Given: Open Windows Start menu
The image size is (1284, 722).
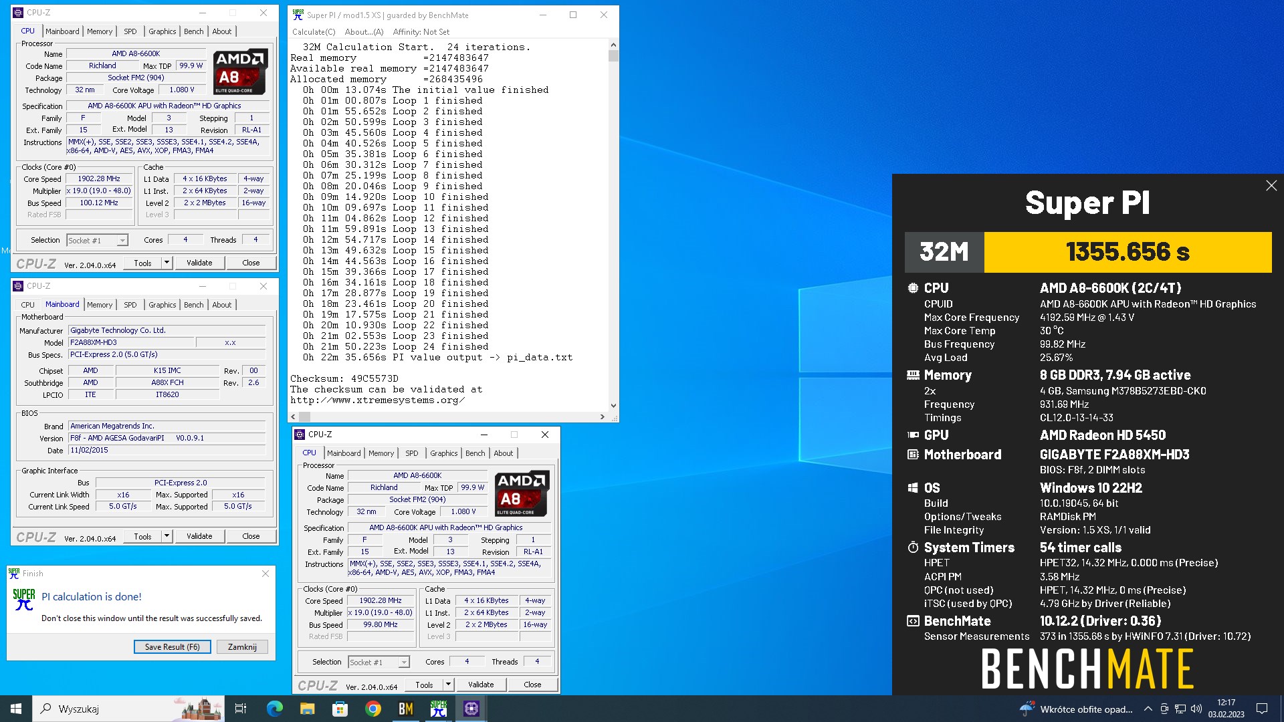Looking at the screenshot, I should point(16,709).
